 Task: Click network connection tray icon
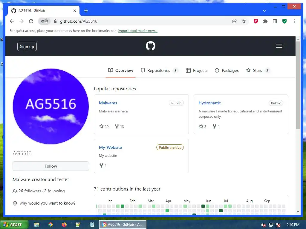[x=271, y=225]
